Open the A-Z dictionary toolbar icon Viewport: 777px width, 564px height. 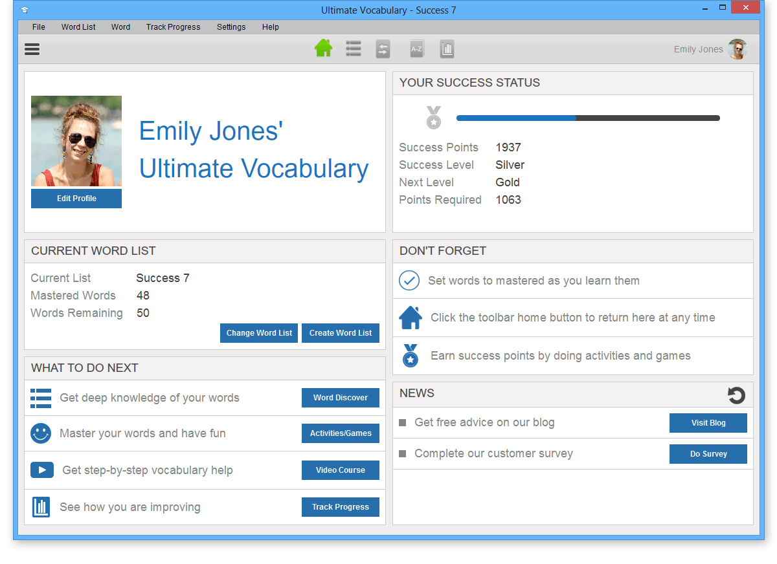tap(417, 49)
